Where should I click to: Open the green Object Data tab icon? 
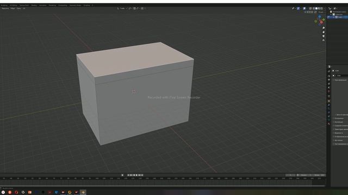pyautogui.click(x=329, y=120)
